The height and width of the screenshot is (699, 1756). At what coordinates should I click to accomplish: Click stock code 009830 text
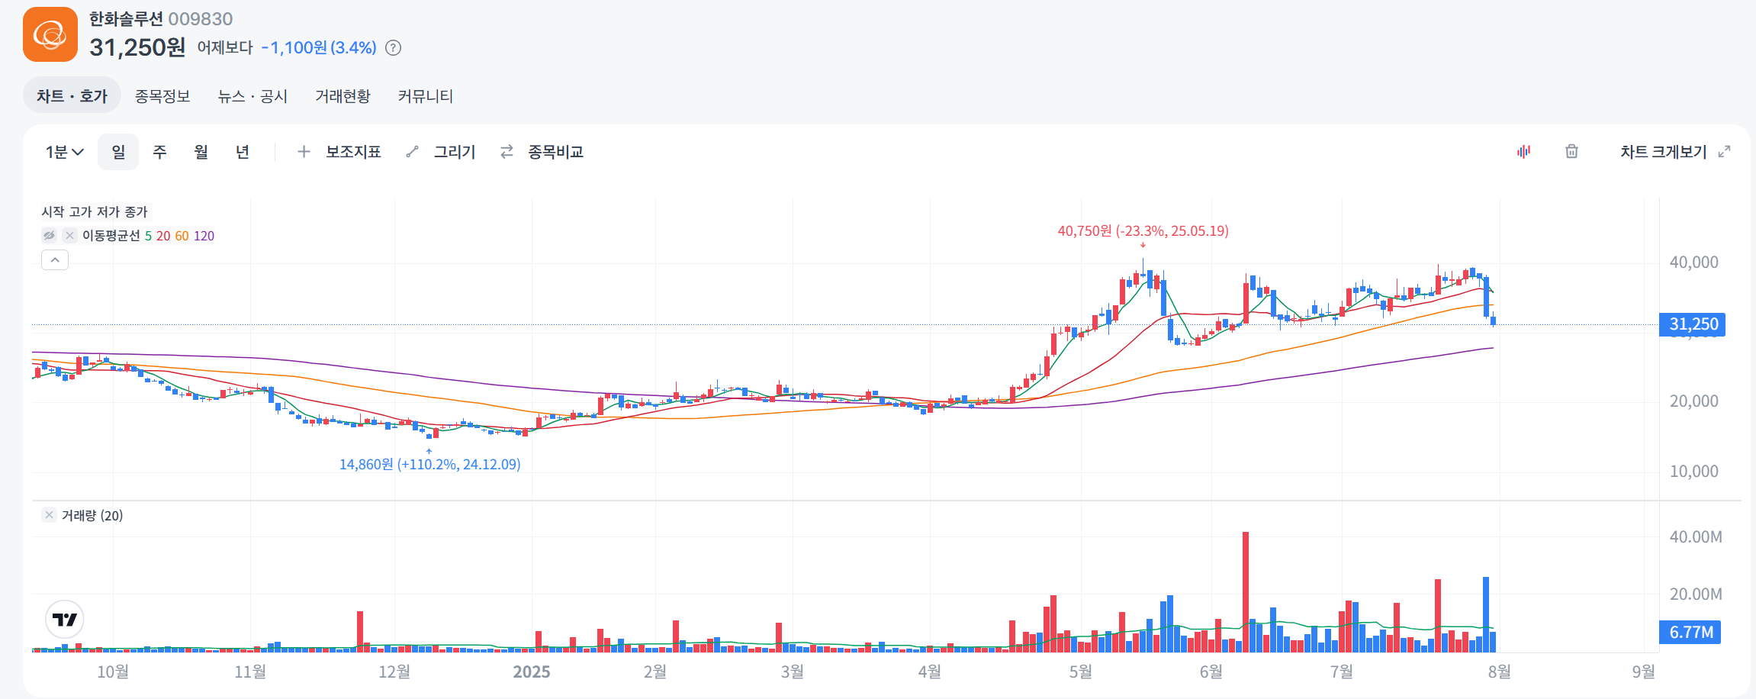pos(201,19)
